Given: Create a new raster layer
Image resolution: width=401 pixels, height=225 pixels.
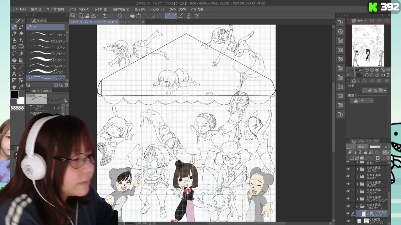Looking at the screenshot, I should pos(352,158).
